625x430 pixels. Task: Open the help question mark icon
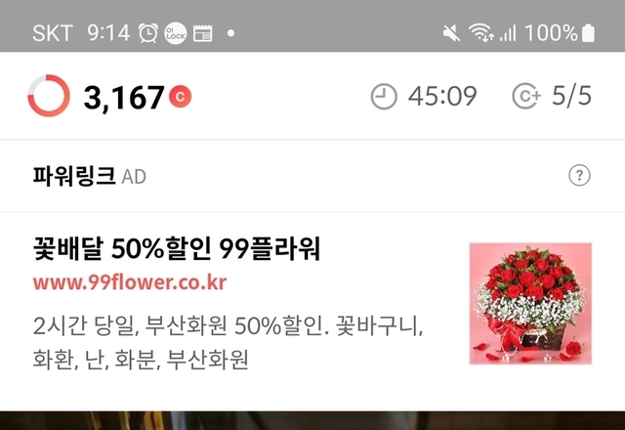579,175
